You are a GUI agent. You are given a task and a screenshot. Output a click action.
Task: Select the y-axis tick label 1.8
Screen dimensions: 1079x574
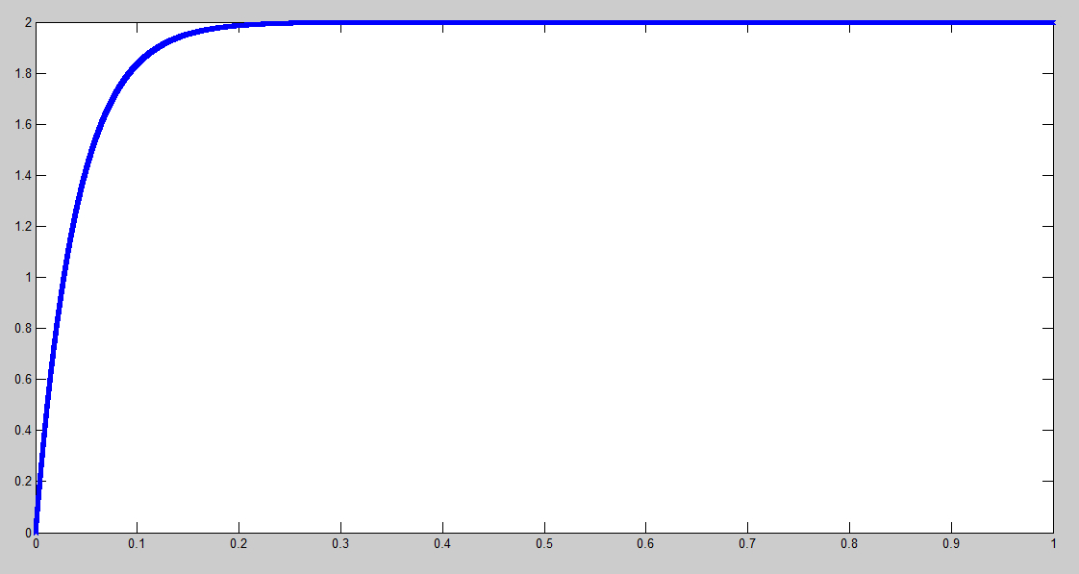(21, 73)
